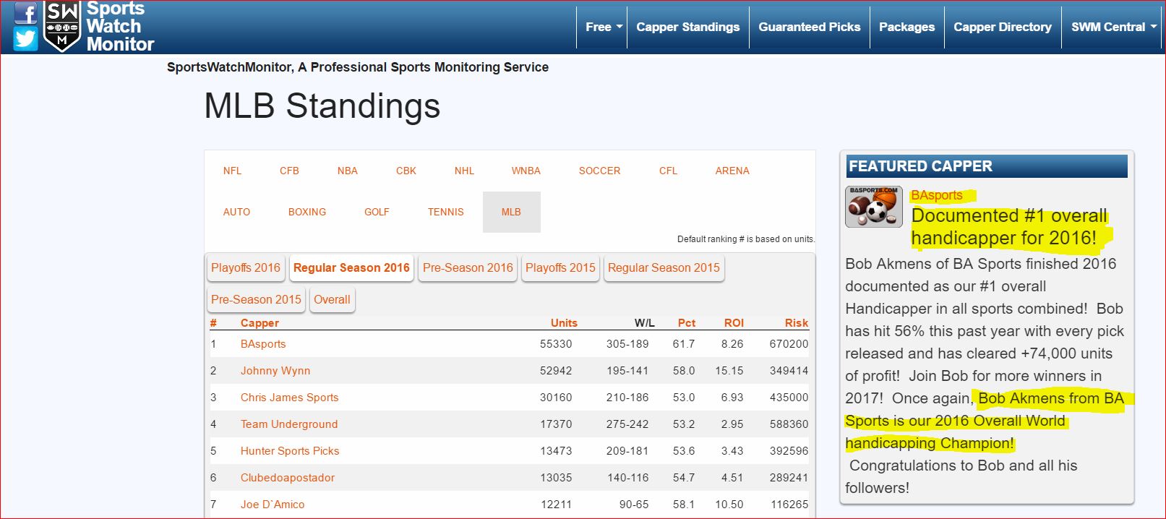Click Clubedoapostador units 13035
This screenshot has height=519, width=1166.
click(556, 478)
